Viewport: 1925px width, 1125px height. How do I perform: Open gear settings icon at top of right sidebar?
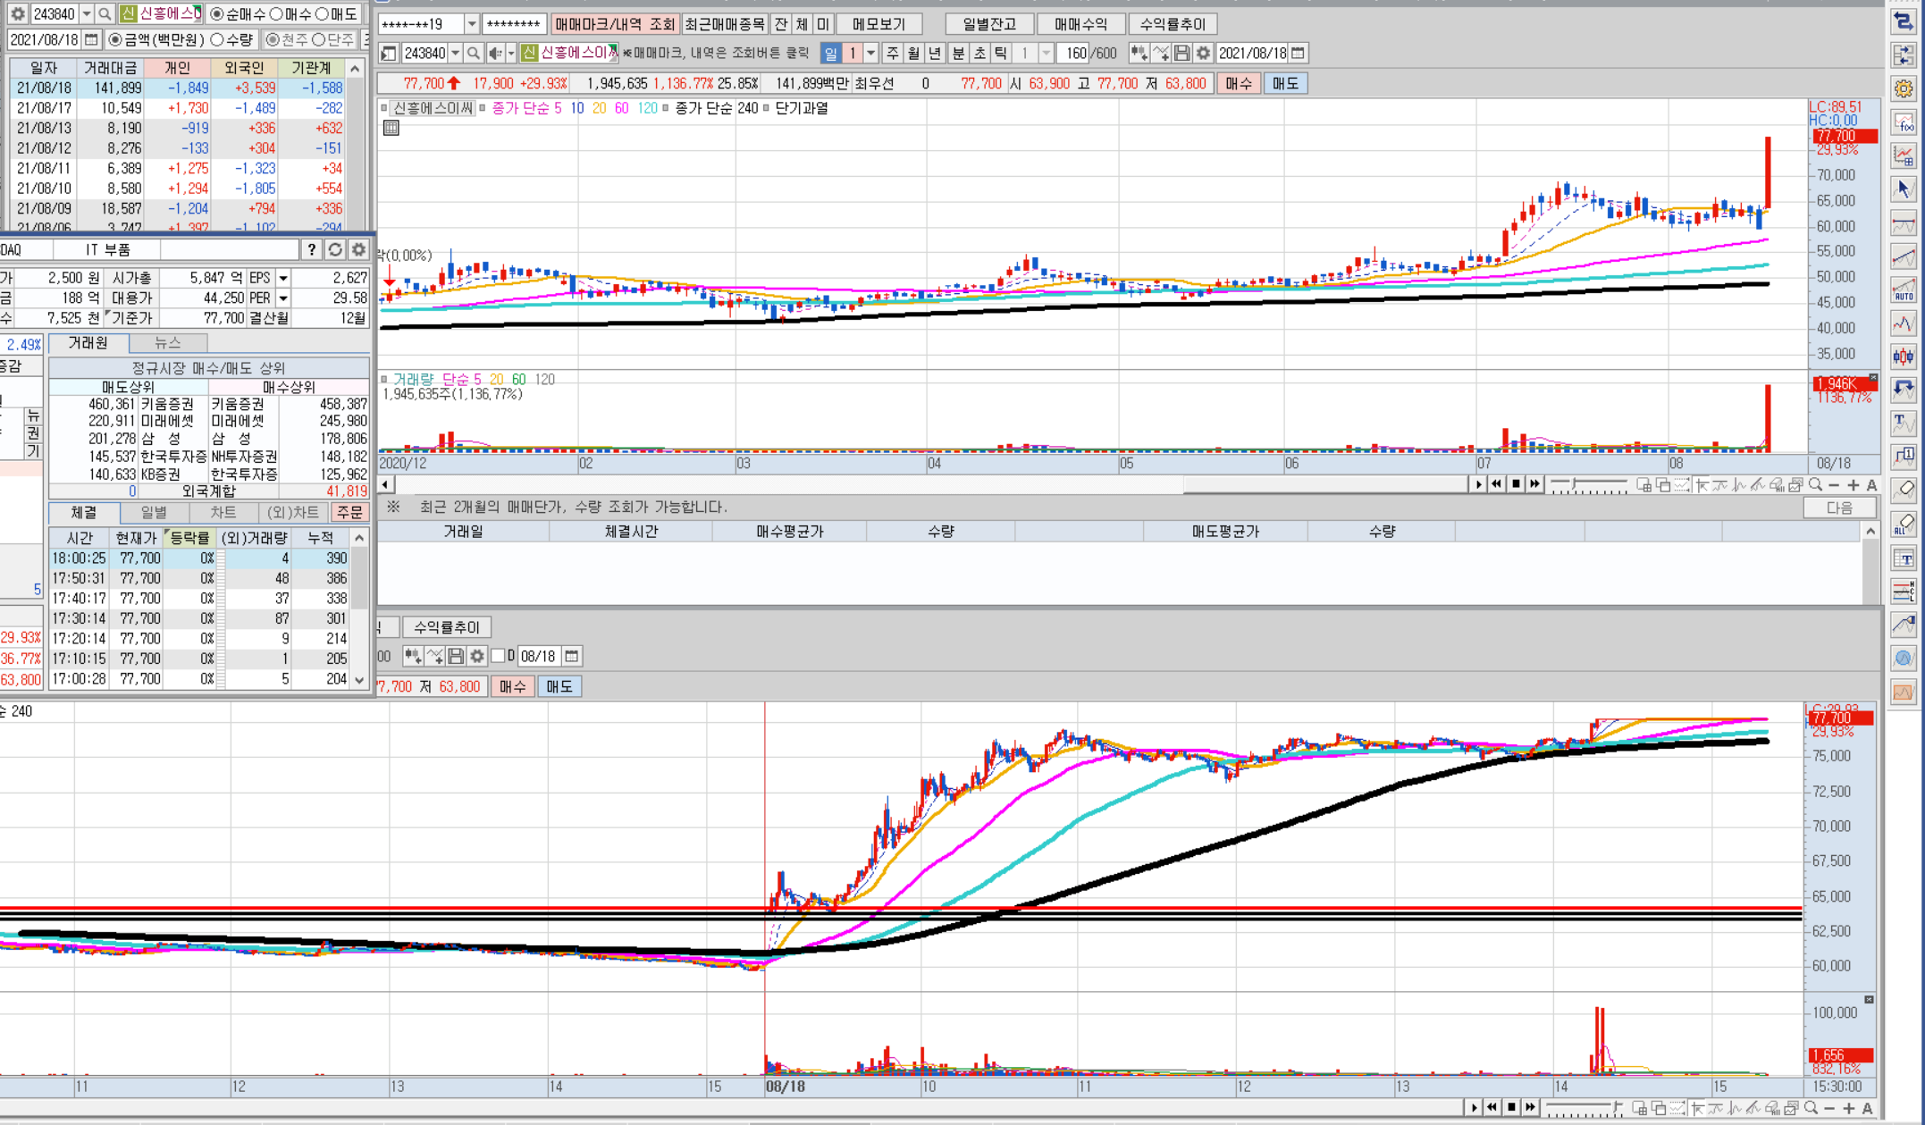[x=1904, y=88]
